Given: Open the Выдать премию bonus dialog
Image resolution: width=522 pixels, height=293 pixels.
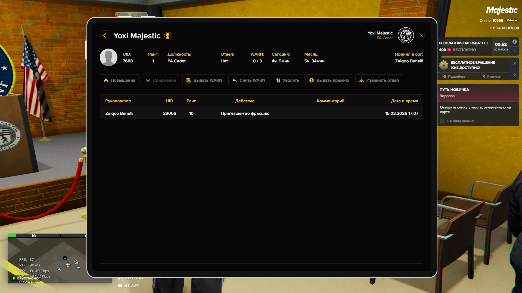Looking at the screenshot, I should click(329, 80).
